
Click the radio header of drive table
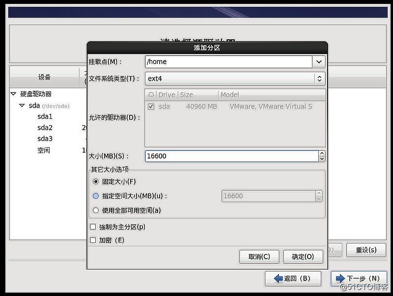[151, 95]
